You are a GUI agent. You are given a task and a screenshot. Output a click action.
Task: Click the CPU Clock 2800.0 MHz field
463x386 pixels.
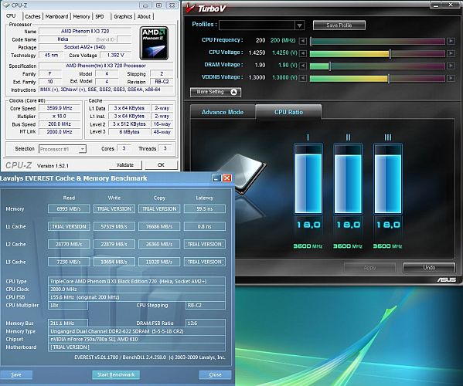click(137, 289)
